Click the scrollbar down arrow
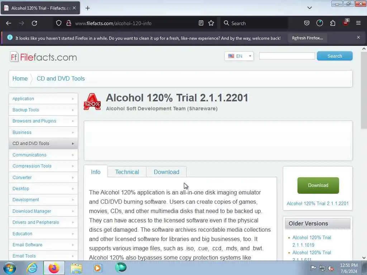Viewport: 367px width, 275px height. (x=364, y=258)
